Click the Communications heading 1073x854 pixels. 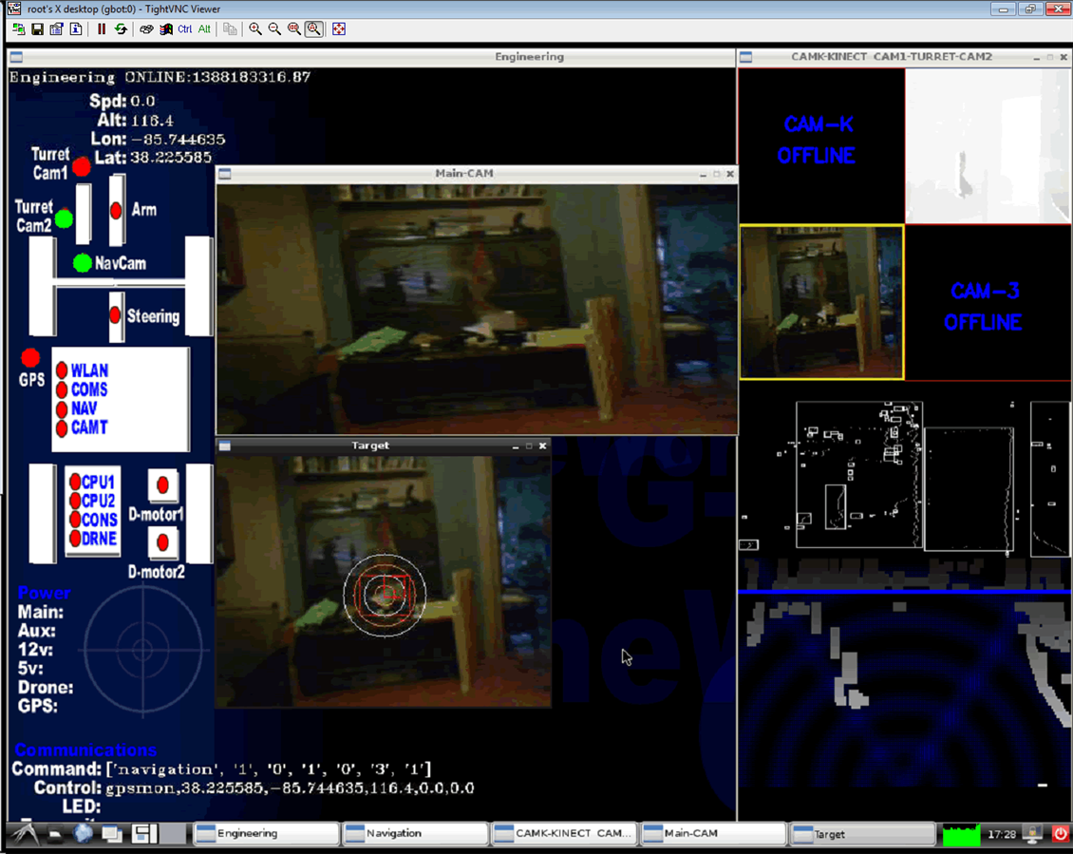click(x=85, y=750)
